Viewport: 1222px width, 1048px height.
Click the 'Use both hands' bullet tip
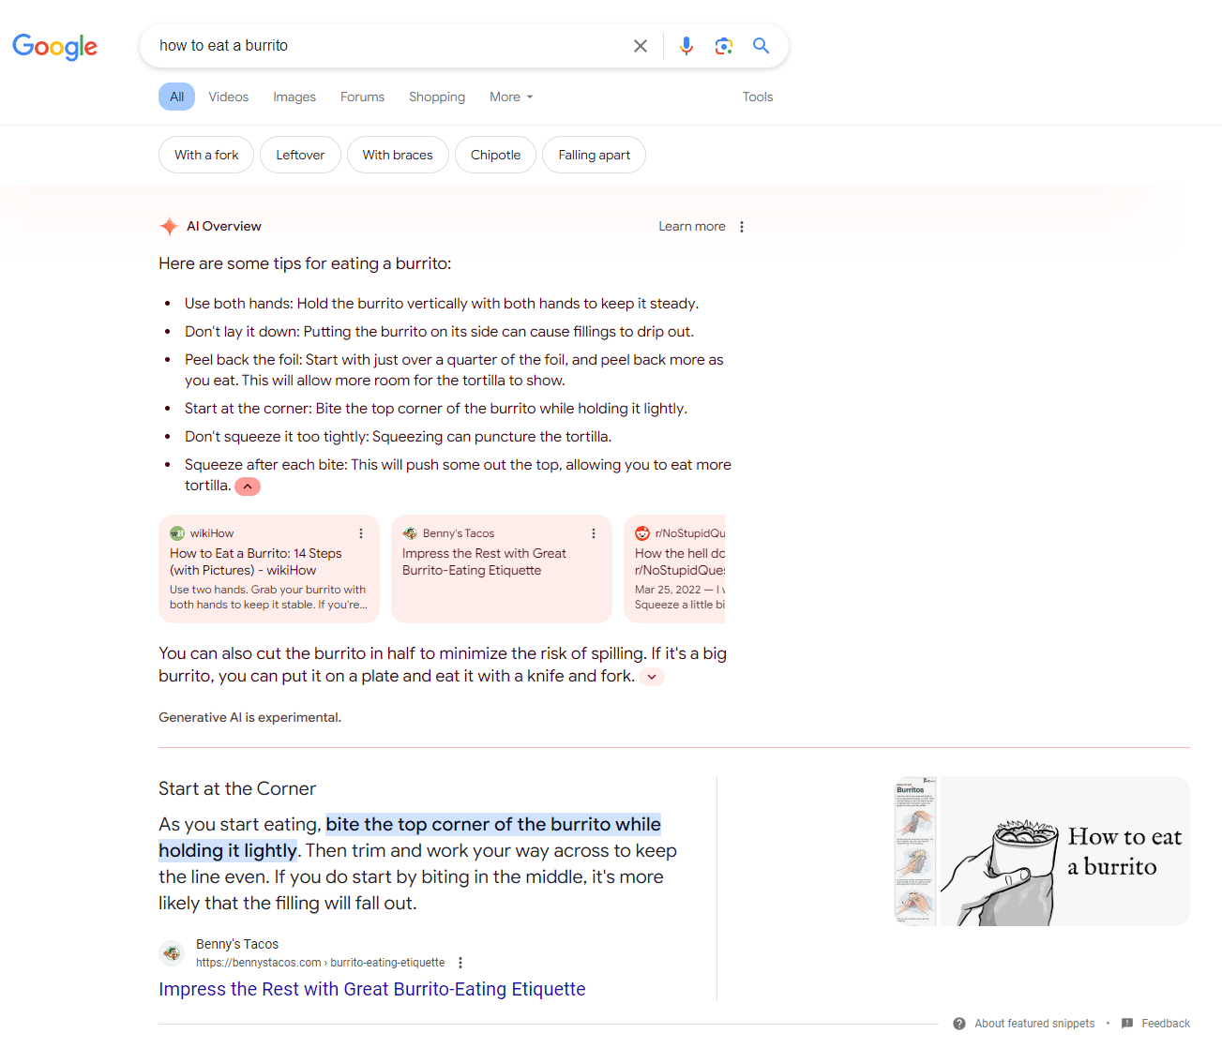point(442,304)
